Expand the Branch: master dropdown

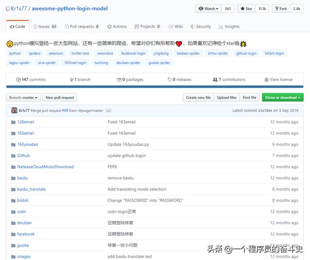click(x=23, y=98)
